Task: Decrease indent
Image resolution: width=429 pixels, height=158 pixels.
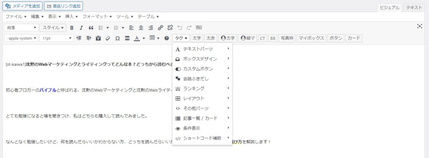Action: coord(79,38)
